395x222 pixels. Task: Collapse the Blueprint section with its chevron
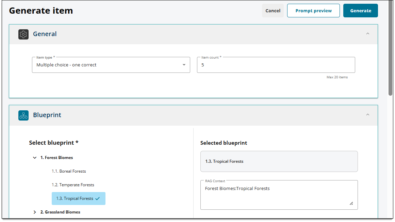coord(368,115)
